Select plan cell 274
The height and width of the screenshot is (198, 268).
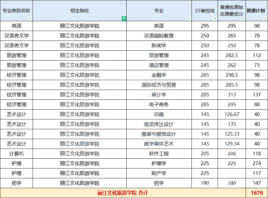tap(257, 164)
